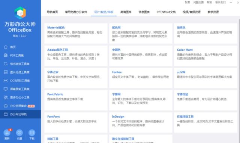The width and height of the screenshot is (240, 143).
Task: Open the 字客网 link
Action: [x=116, y=94]
